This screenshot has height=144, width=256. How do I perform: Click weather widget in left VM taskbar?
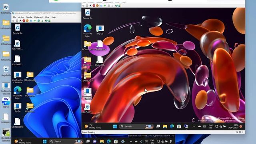click(22, 141)
